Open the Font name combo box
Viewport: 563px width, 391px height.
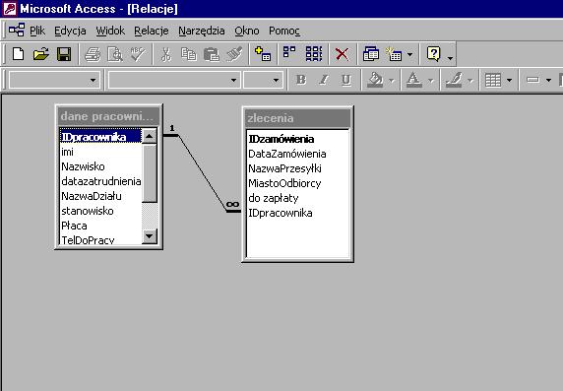tap(233, 80)
